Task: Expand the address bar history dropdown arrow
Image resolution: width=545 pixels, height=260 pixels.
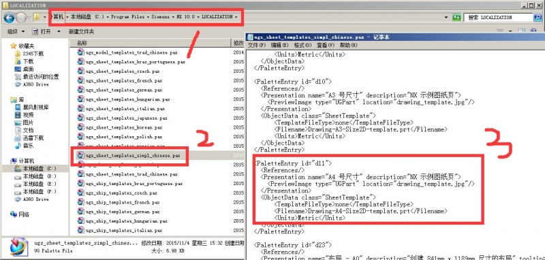Action: coord(446,17)
